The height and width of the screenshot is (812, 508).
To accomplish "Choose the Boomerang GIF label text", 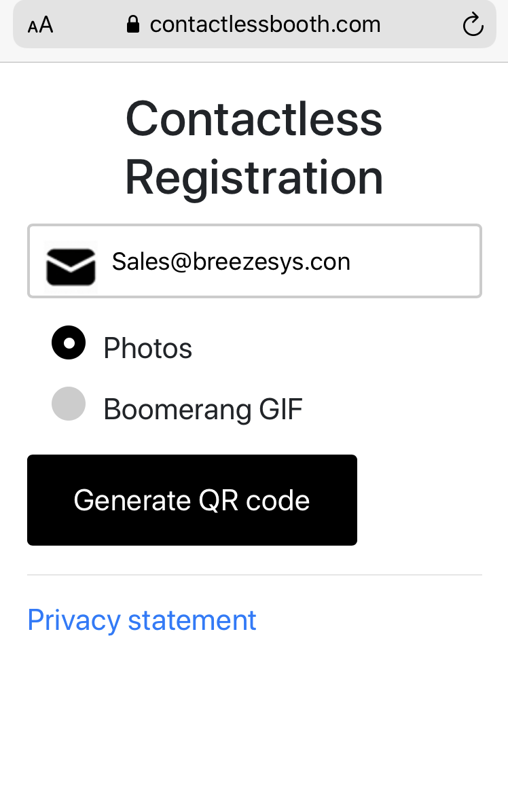I will tap(203, 409).
